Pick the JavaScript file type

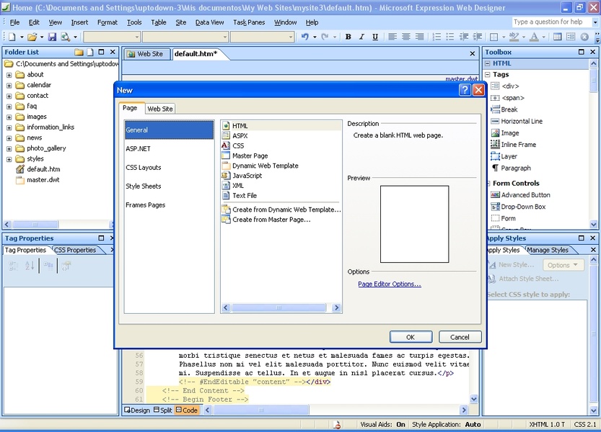click(247, 176)
